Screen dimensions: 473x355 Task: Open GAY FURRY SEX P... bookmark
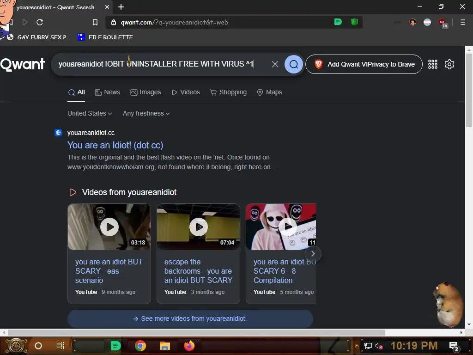point(39,37)
